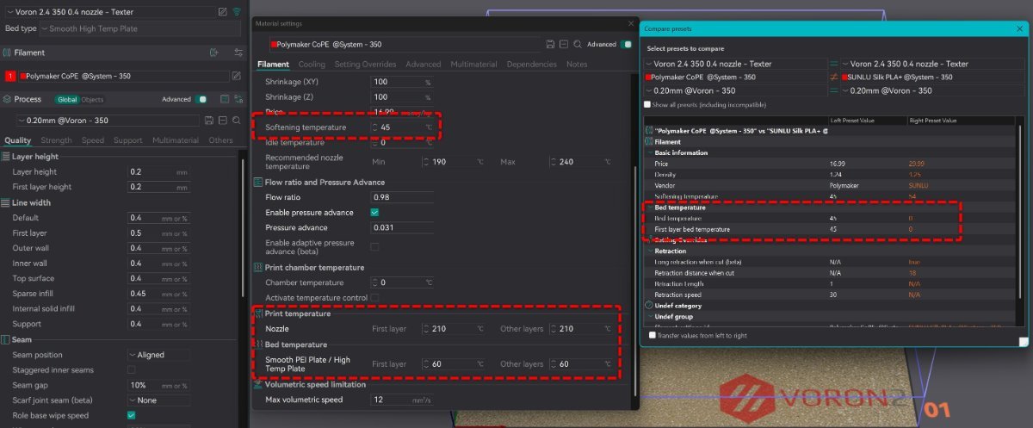1033x428 pixels.
Task: Open the Setting Overrides tab
Action: 365,65
